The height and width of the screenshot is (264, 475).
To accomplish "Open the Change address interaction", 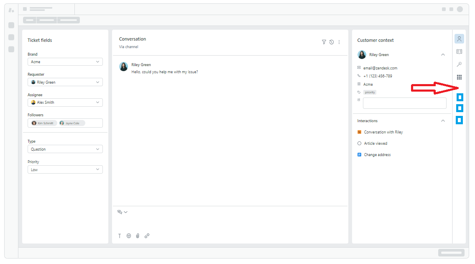I will [377, 155].
